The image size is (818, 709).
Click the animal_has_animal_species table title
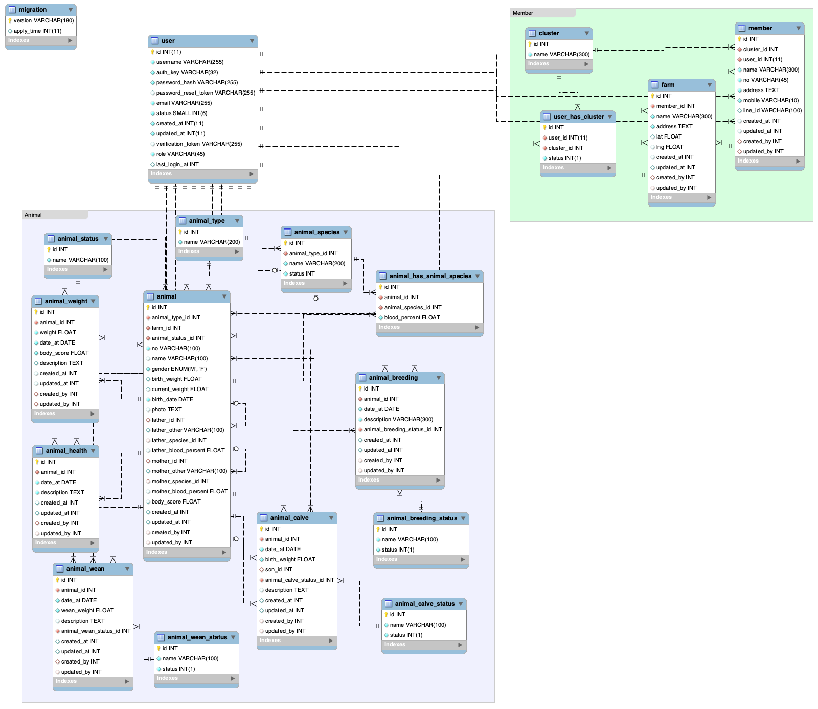(x=430, y=276)
